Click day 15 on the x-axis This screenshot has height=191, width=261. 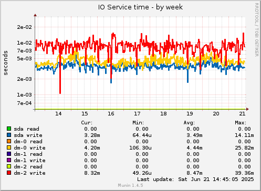pos(85,114)
